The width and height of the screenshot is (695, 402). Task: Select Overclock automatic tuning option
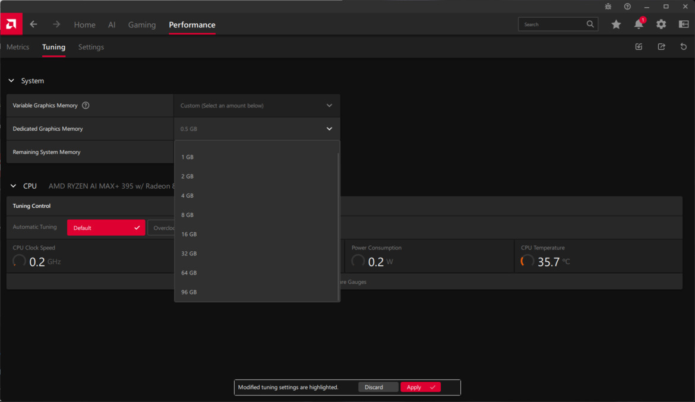(162, 228)
